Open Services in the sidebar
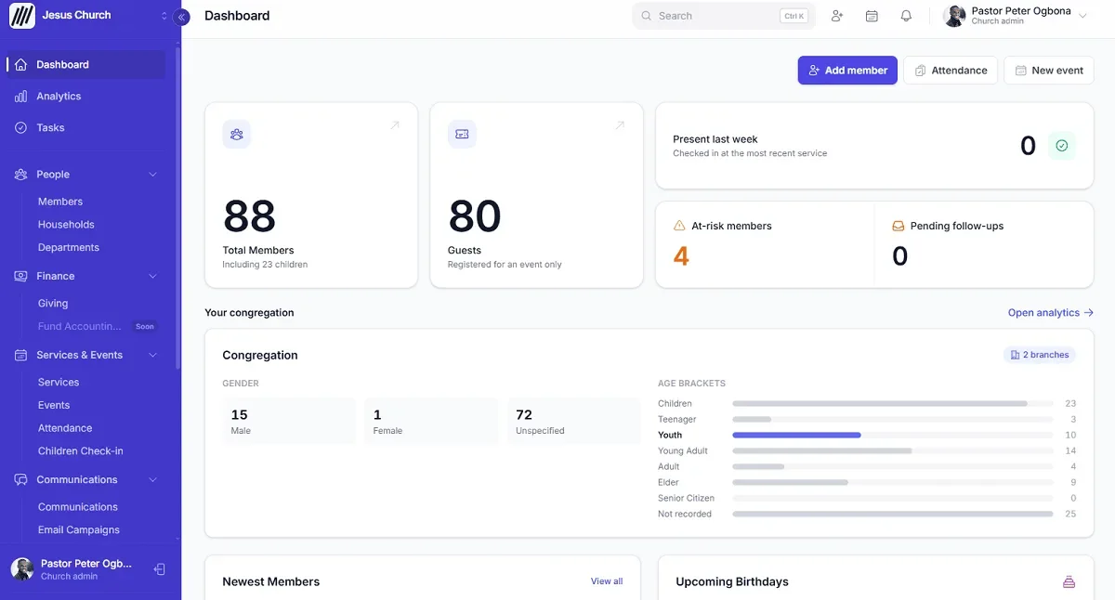The width and height of the screenshot is (1115, 600). (x=59, y=383)
